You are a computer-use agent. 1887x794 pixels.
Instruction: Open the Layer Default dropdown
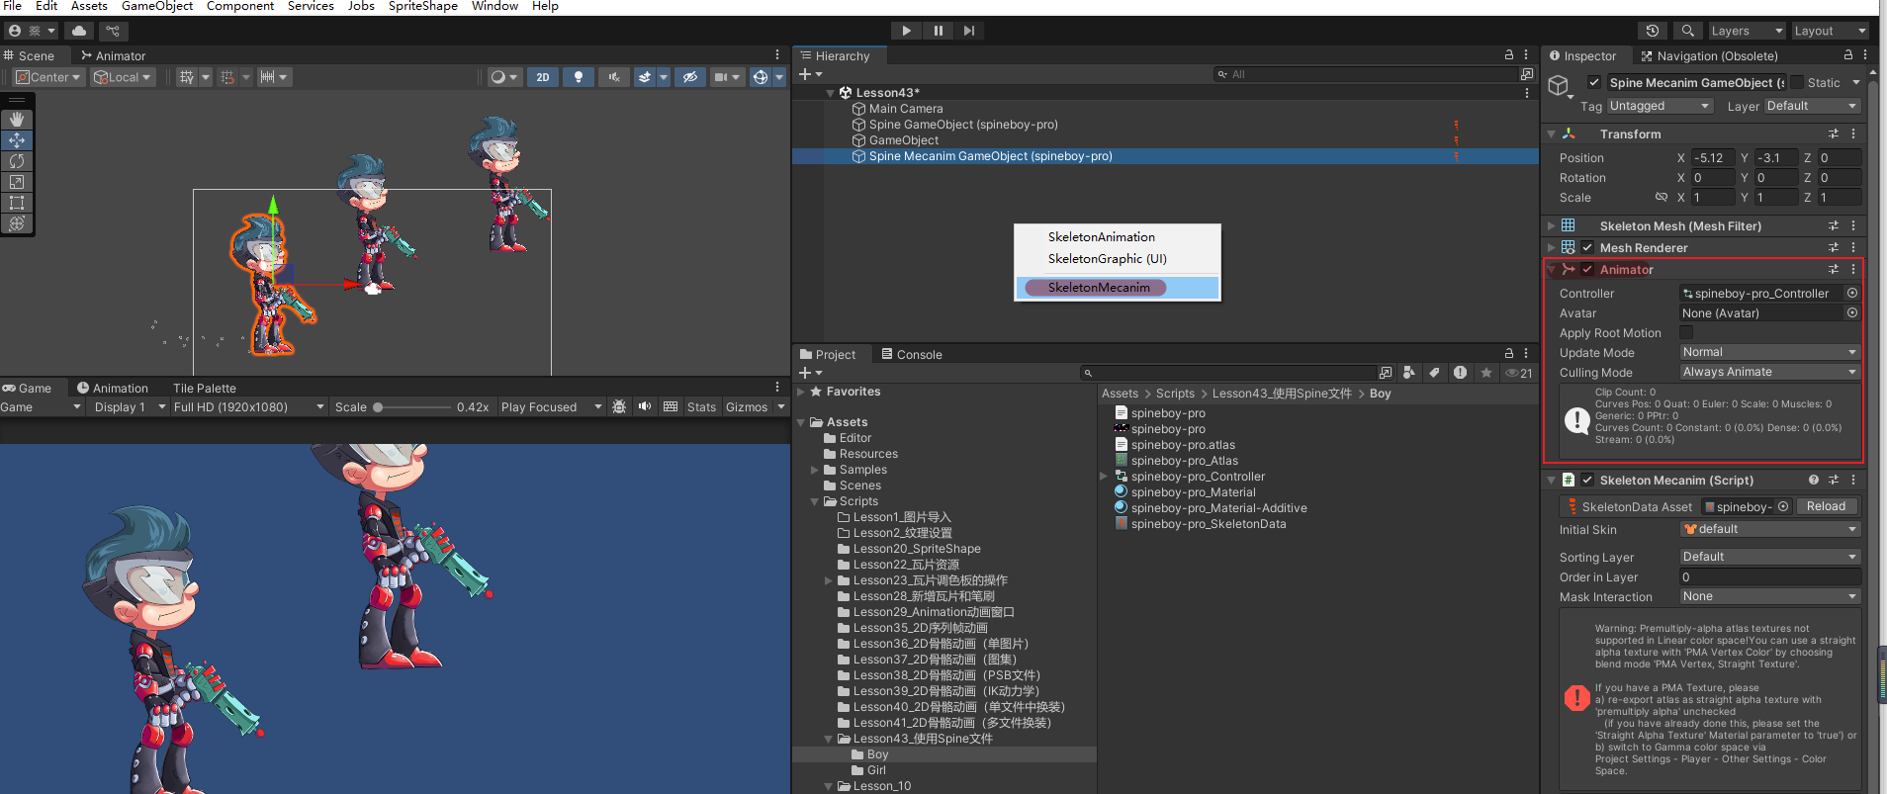(1812, 106)
